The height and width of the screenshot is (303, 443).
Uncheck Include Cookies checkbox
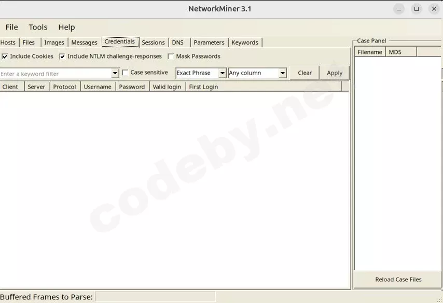pyautogui.click(x=5, y=56)
